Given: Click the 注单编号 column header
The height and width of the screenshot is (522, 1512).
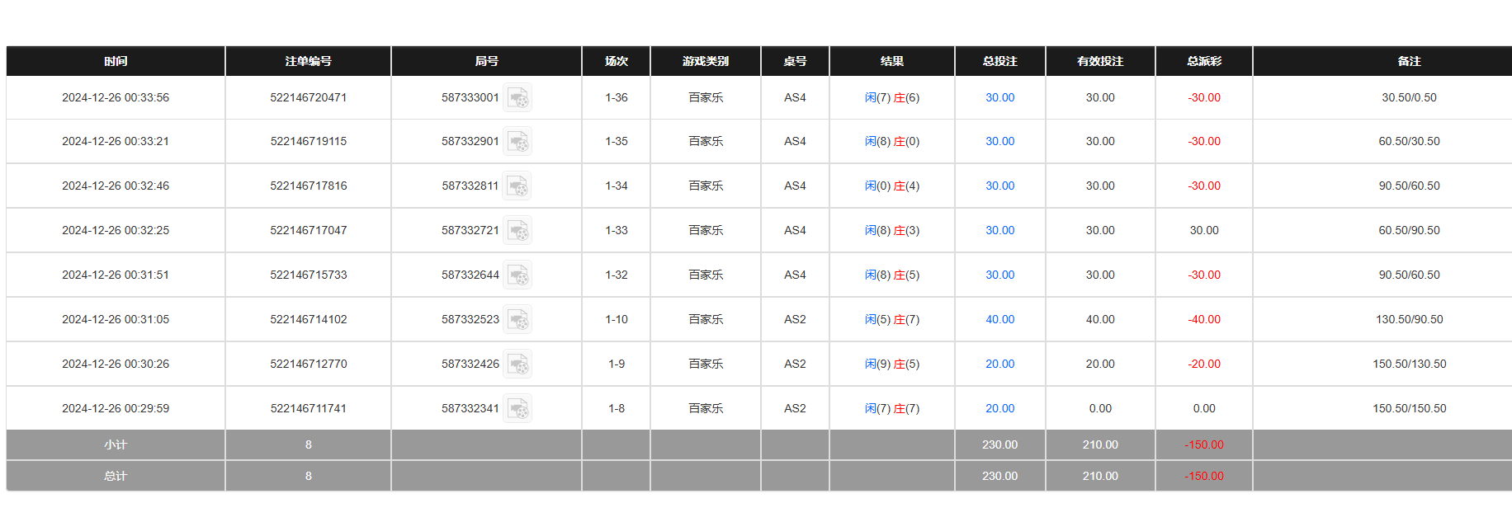Looking at the screenshot, I should tap(308, 61).
